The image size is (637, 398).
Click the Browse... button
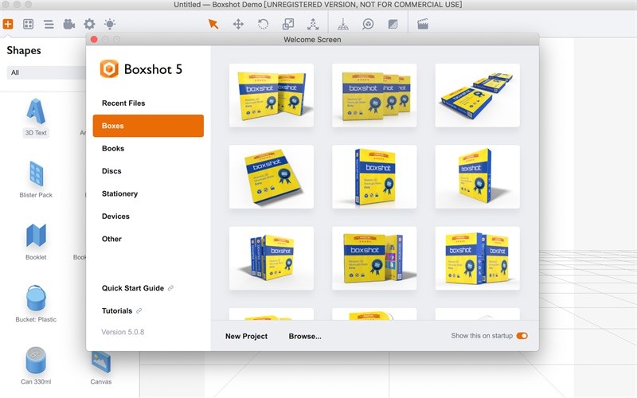coord(305,336)
